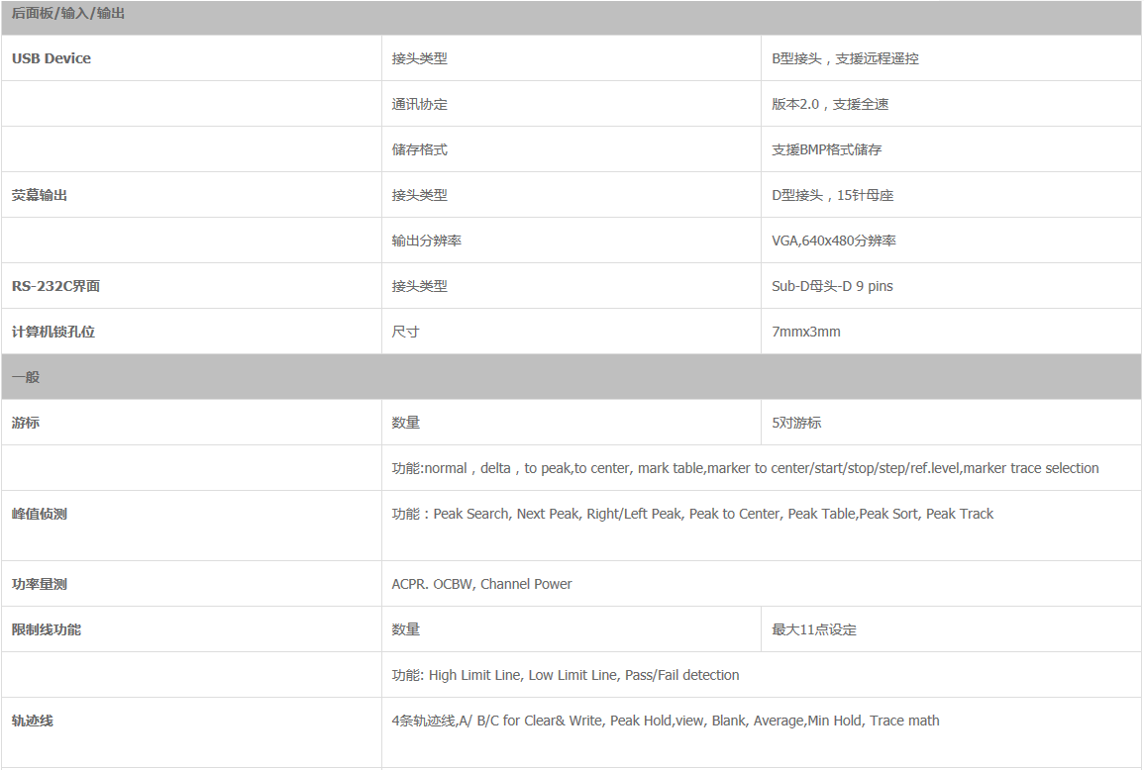Select the USB Device row label
1144x770 pixels.
coord(52,58)
